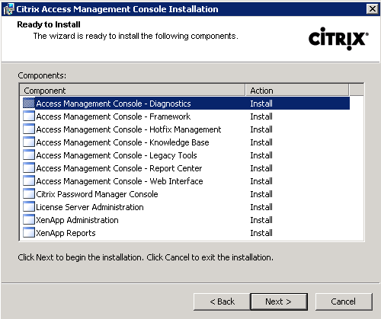Click the Citrix Password Manager Console icon
The width and height of the screenshot is (381, 319).
pyautogui.click(x=29, y=194)
